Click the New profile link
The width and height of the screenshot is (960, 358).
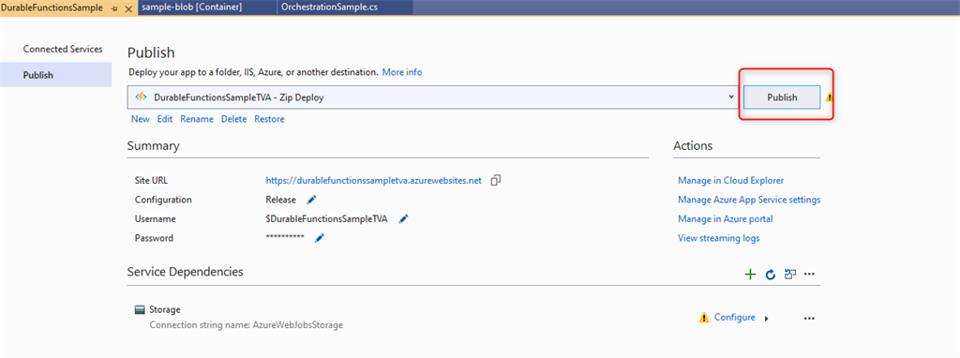click(141, 119)
